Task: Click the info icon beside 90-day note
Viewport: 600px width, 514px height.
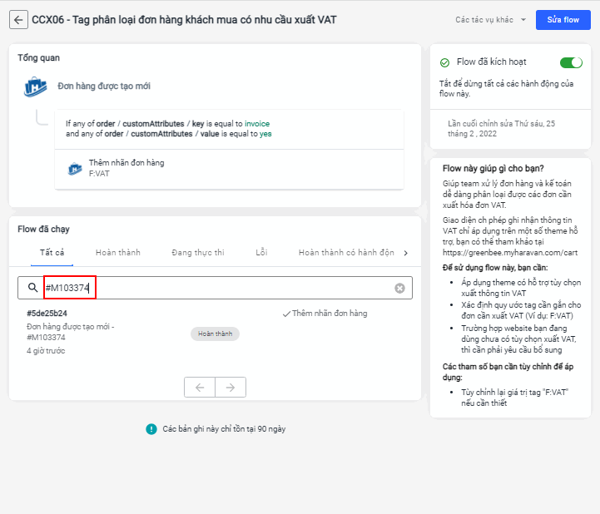Action: point(151,429)
